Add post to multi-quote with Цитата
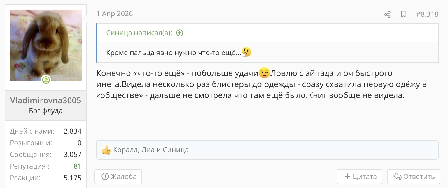This screenshot has height=188, width=448. coord(359,177)
